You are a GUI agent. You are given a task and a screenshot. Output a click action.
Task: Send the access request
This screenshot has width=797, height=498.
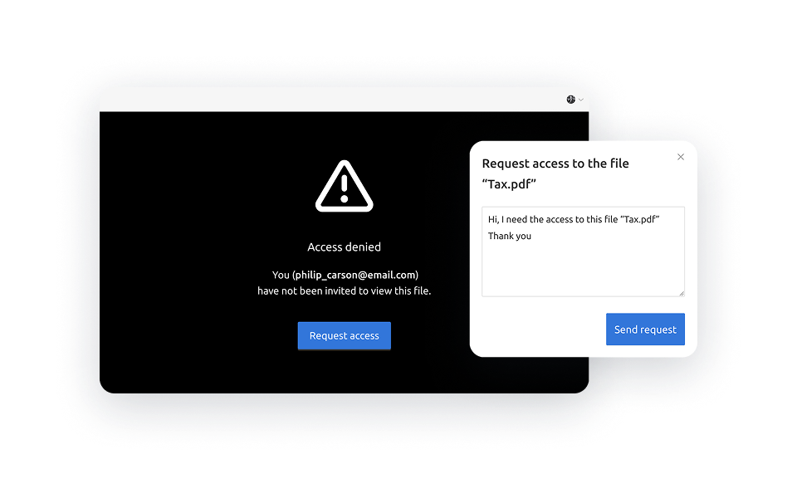(645, 330)
